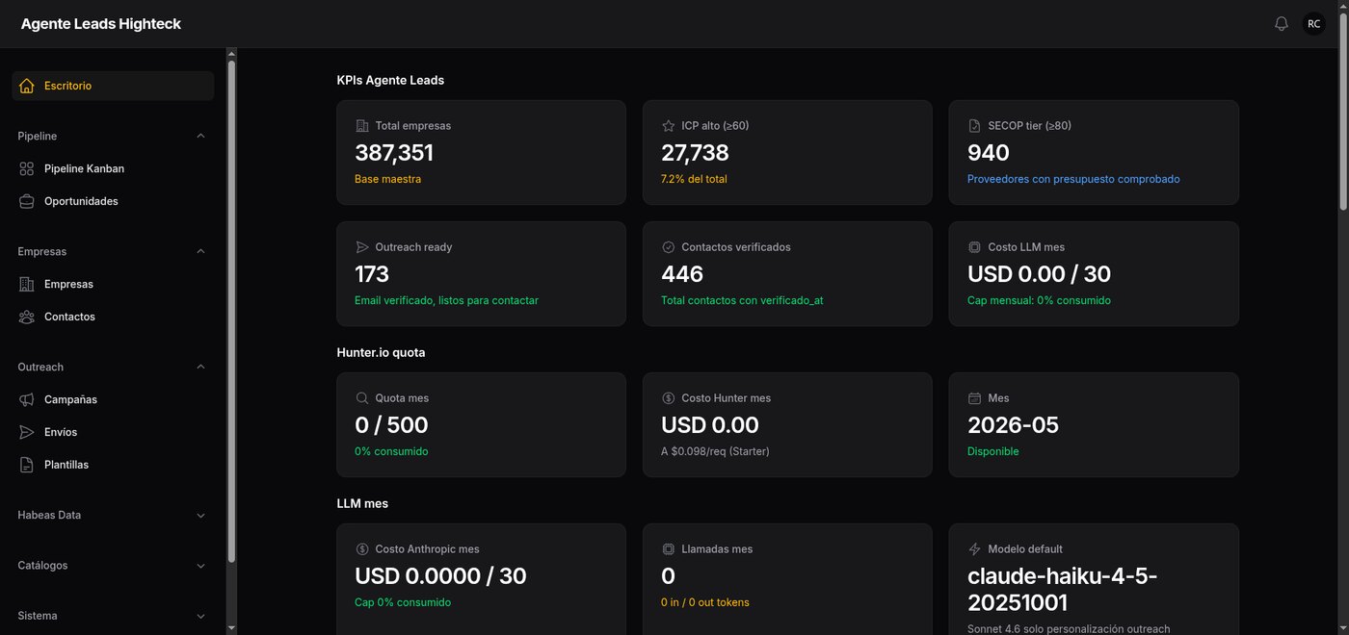Click the Envíos paper plane icon
Viewport: 1349px width, 635px height.
[26, 432]
